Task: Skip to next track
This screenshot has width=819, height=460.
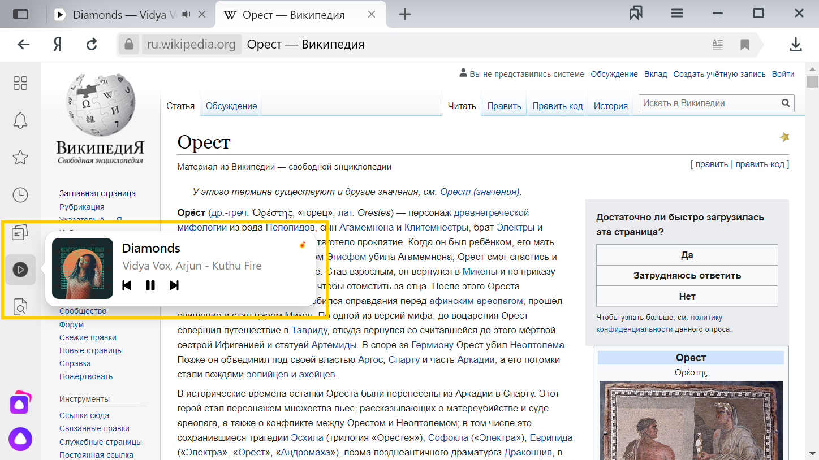Action: coord(174,285)
